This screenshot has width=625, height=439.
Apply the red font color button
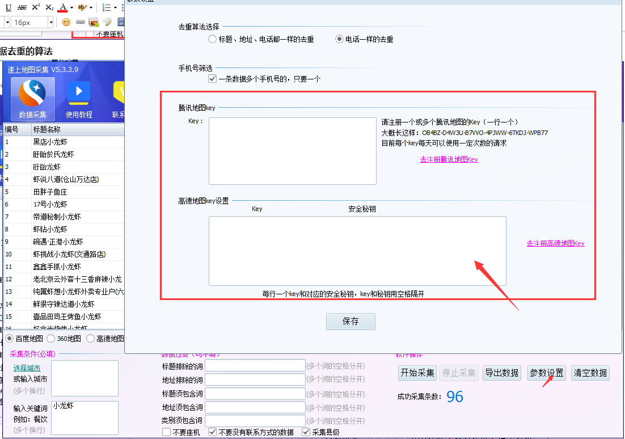pyautogui.click(x=62, y=7)
